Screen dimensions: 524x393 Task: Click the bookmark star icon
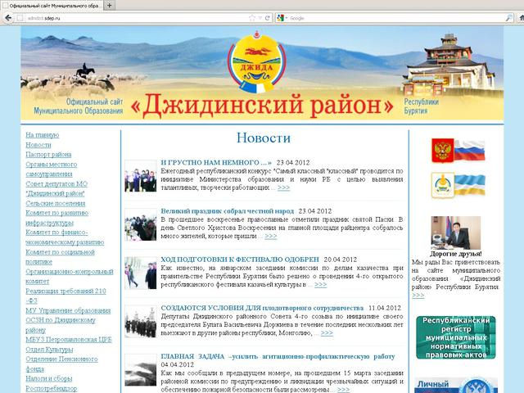tap(252, 18)
